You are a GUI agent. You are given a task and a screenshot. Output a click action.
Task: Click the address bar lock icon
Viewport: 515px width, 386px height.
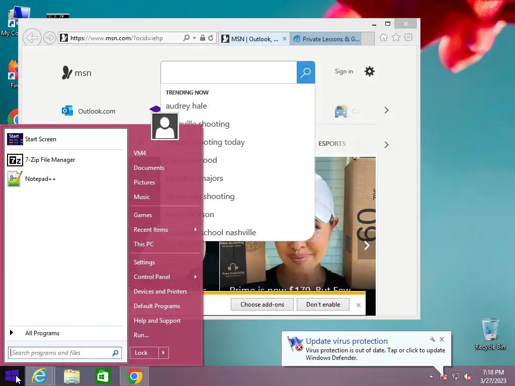(203, 38)
